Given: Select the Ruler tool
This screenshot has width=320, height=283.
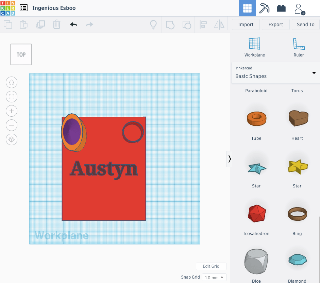Looking at the screenshot, I should pyautogui.click(x=299, y=47).
